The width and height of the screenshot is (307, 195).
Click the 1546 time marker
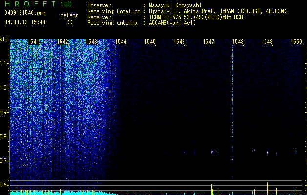point(179,42)
